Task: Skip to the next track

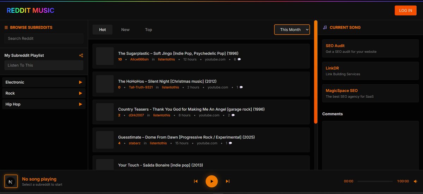Action: pyautogui.click(x=227, y=181)
